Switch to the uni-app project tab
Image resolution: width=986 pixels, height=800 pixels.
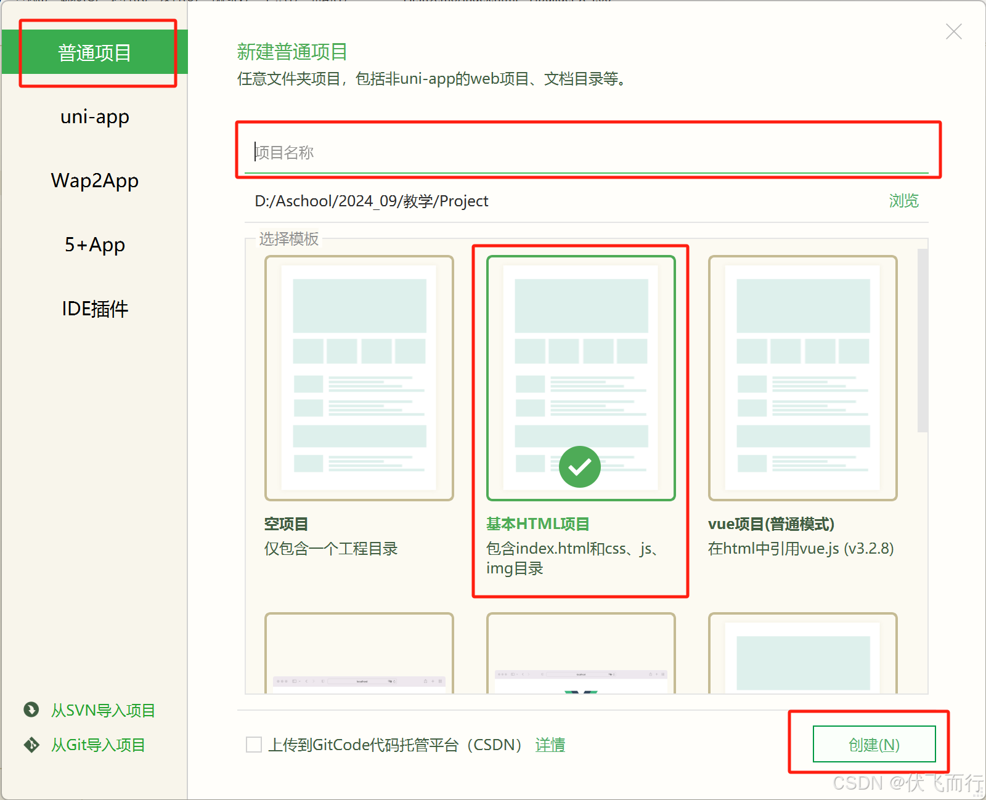point(94,116)
